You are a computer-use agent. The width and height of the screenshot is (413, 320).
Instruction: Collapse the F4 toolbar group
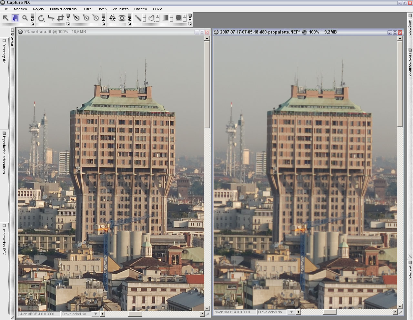[x=104, y=15]
